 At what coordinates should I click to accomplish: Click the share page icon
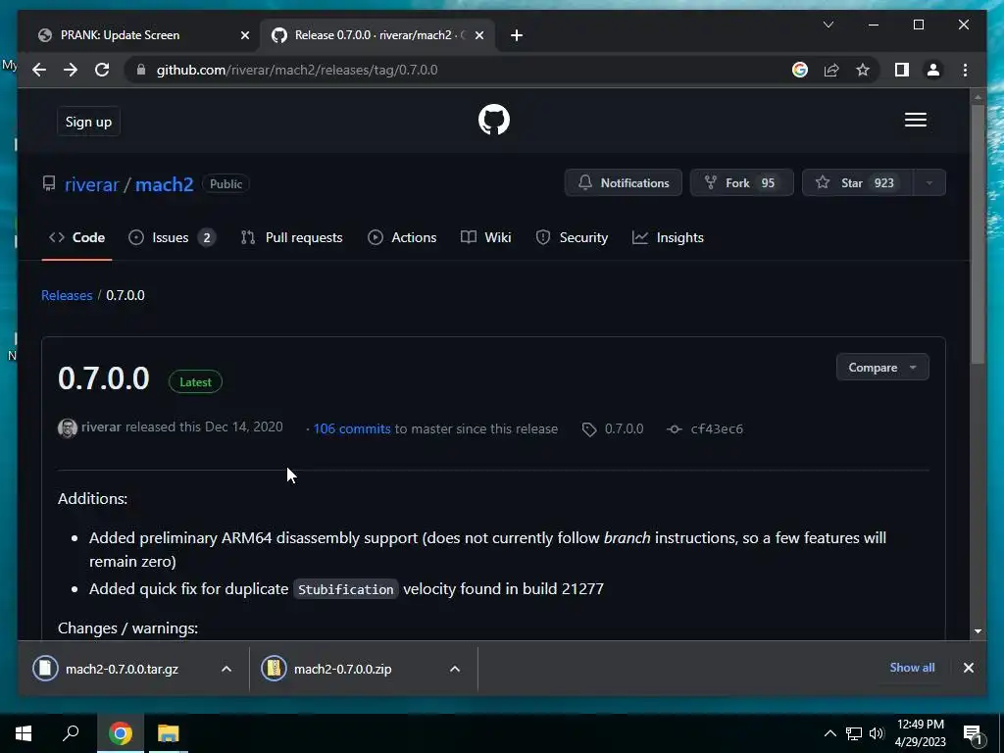pyautogui.click(x=831, y=70)
